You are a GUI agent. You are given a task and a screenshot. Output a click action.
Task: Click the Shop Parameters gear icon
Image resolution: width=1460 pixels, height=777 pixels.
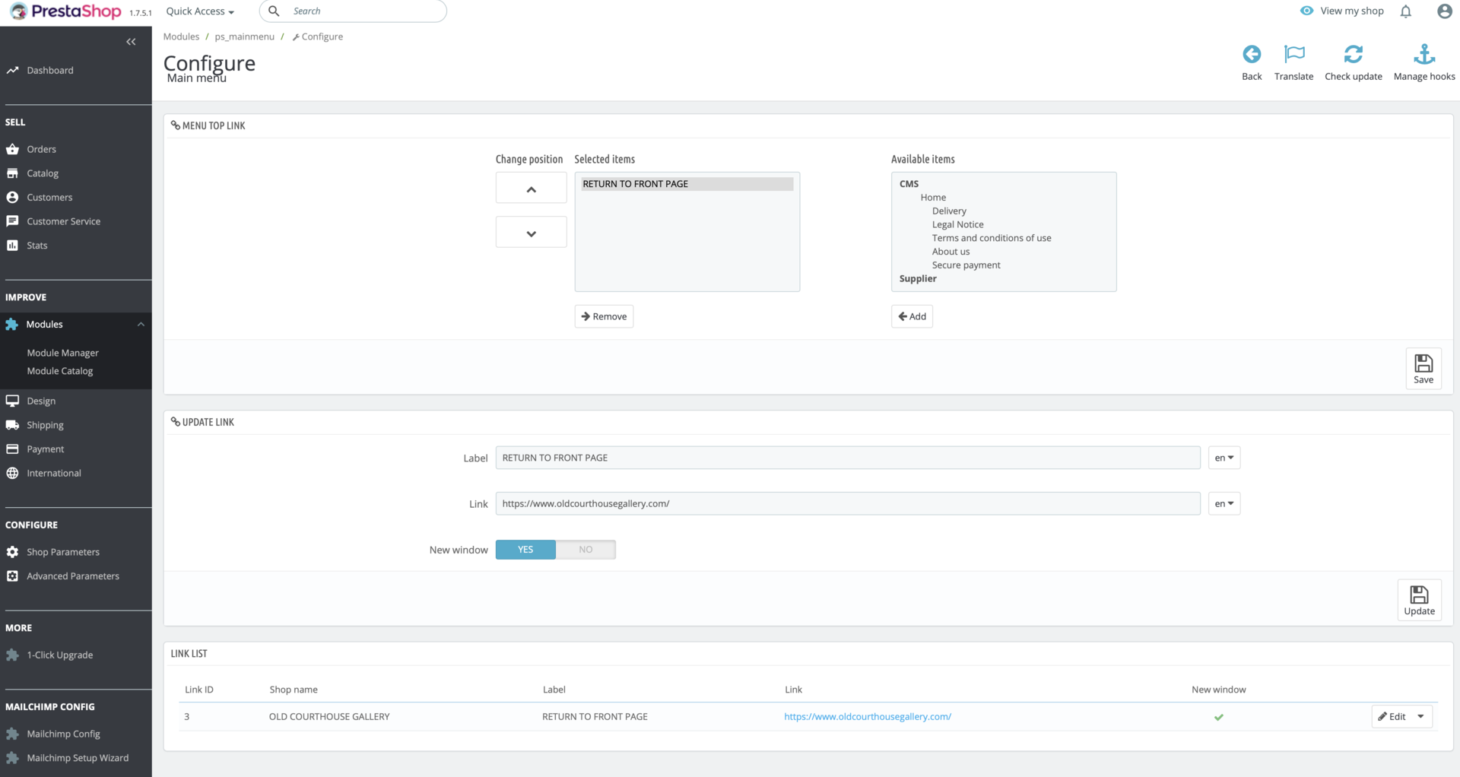[x=12, y=552]
